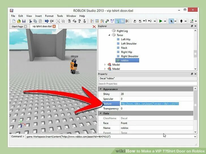206x154 pixels.
Task: Click the Ungroup selection icon
Action: coord(63,21)
